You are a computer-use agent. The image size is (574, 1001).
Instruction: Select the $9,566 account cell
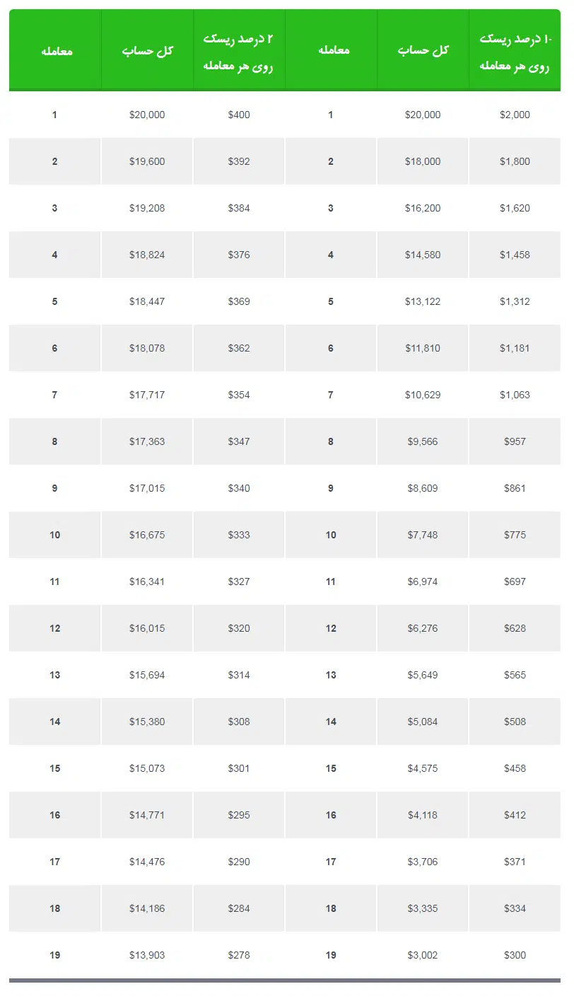(423, 441)
